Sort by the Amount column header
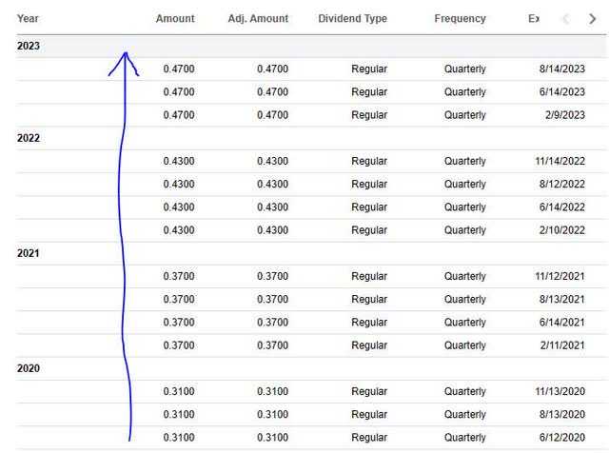Screen dimensions: 609x453 [175, 19]
